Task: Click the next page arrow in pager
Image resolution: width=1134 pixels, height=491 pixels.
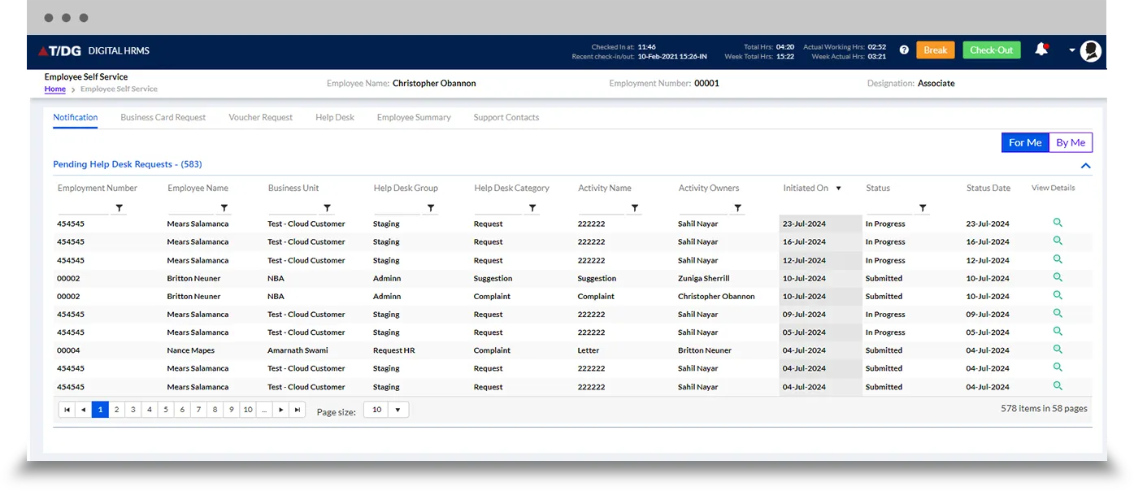Action: click(281, 411)
